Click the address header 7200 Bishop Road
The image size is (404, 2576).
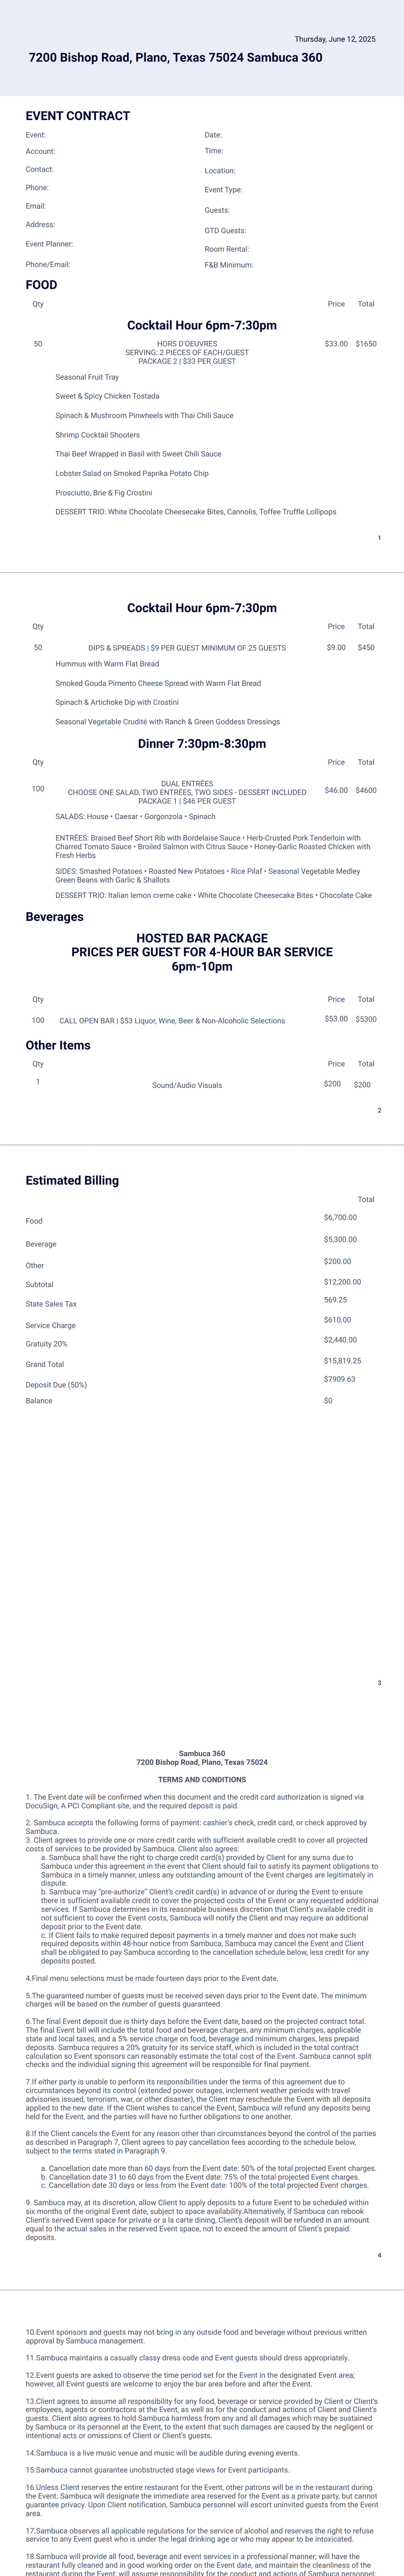(x=176, y=58)
